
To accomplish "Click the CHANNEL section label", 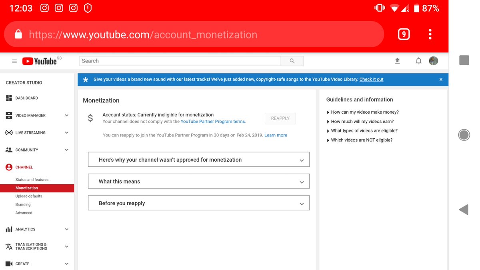I will 24,167.
